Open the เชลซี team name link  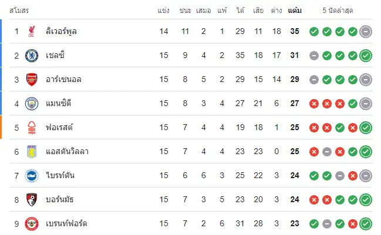(55, 55)
